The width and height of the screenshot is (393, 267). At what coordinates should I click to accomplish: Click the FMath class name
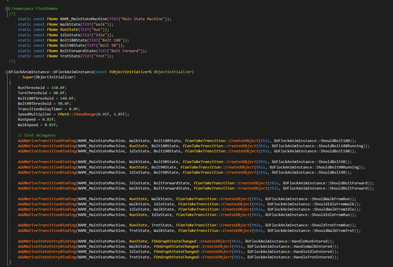point(63,114)
